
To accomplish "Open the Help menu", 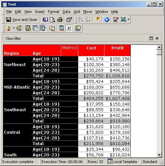I will (x=115, y=12).
